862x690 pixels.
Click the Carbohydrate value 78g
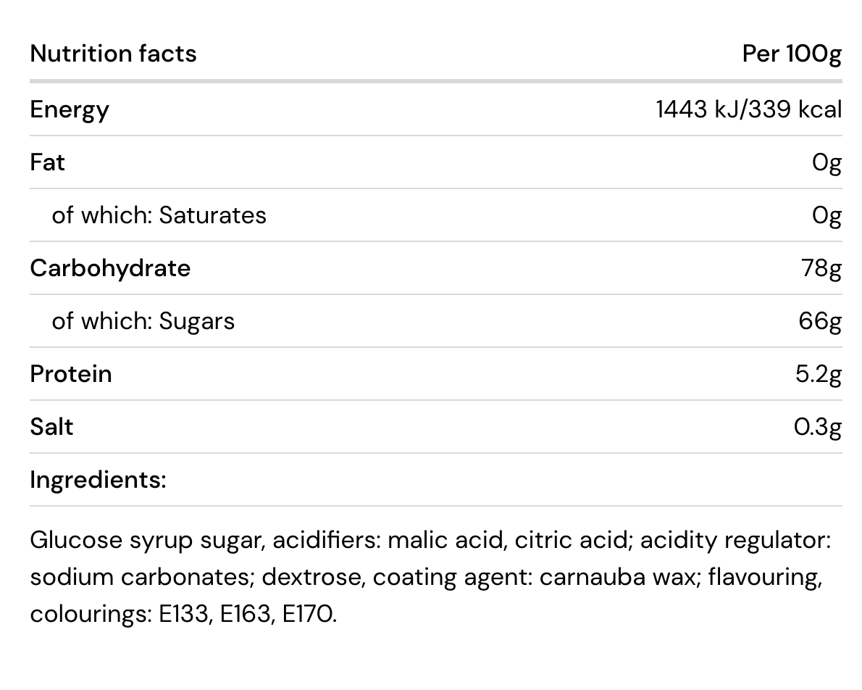click(x=821, y=269)
